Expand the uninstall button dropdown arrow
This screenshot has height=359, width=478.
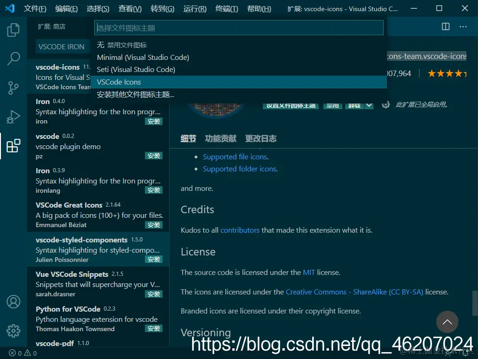click(x=369, y=105)
